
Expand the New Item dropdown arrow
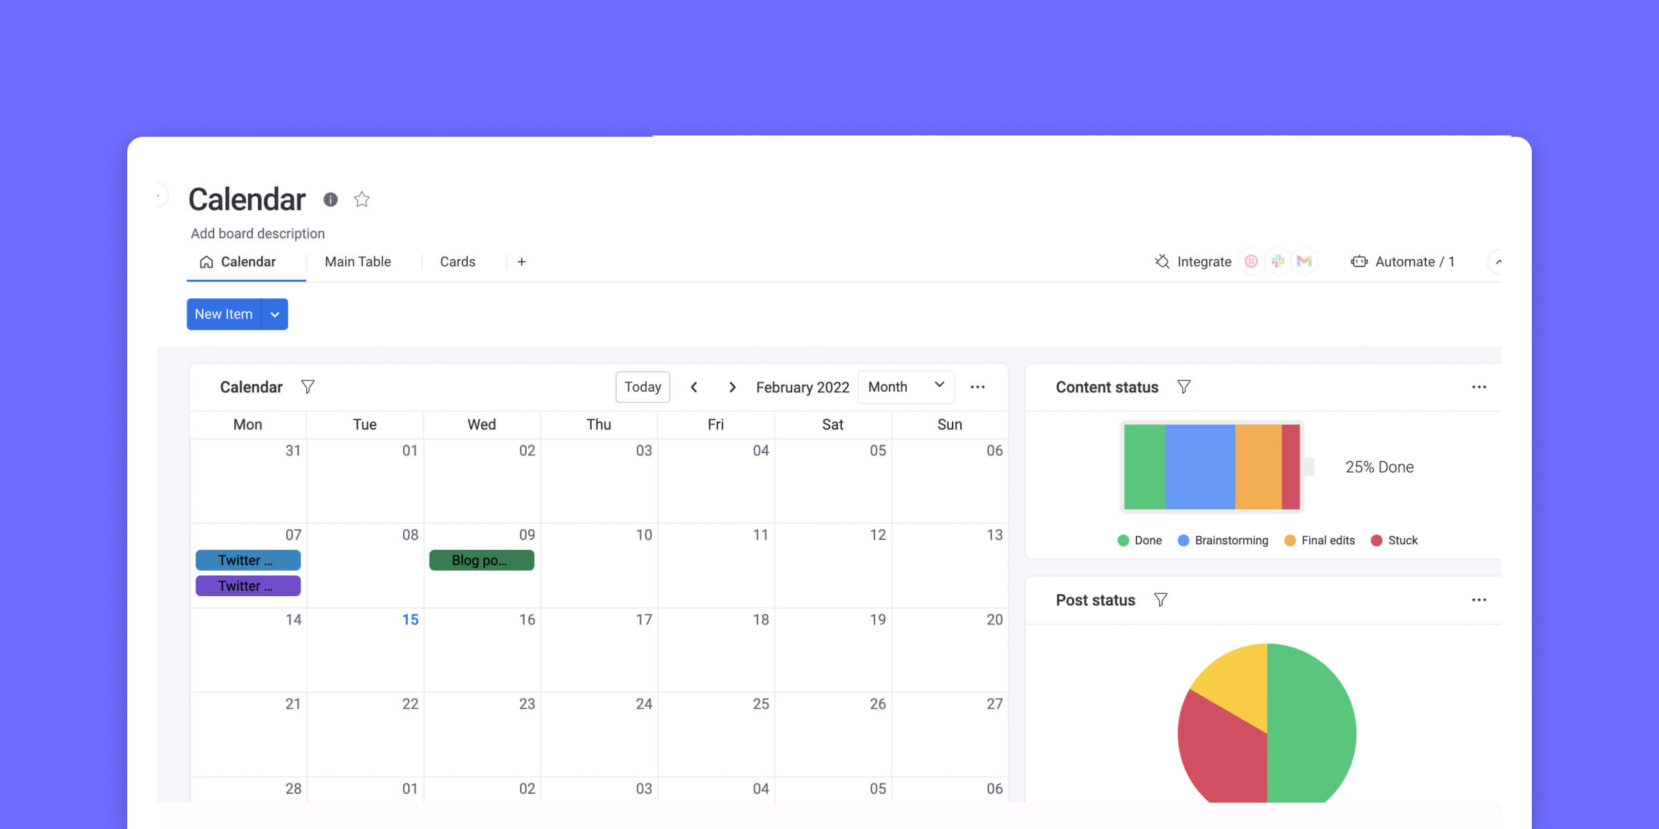coord(275,314)
